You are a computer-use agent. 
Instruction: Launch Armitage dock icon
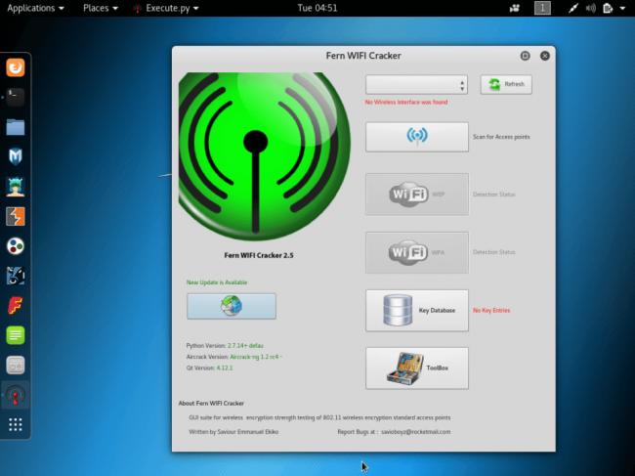(16, 187)
